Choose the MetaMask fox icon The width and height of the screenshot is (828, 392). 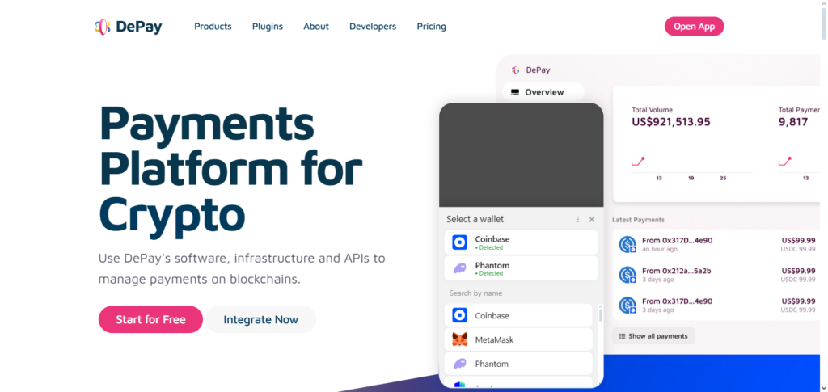tap(459, 340)
